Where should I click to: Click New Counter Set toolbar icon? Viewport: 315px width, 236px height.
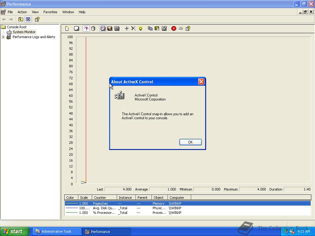click(67, 29)
